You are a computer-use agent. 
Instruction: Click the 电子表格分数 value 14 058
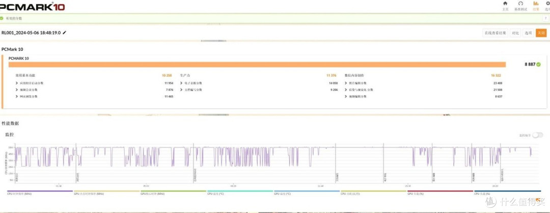pyautogui.click(x=333, y=83)
